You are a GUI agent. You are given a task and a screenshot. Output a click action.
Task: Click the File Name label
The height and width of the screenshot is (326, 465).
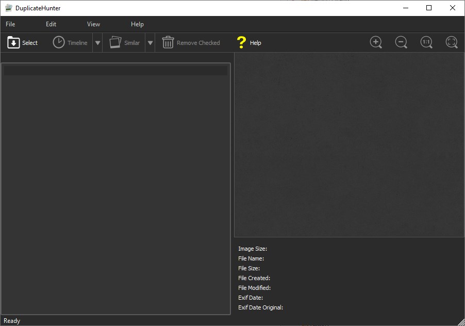click(x=251, y=258)
